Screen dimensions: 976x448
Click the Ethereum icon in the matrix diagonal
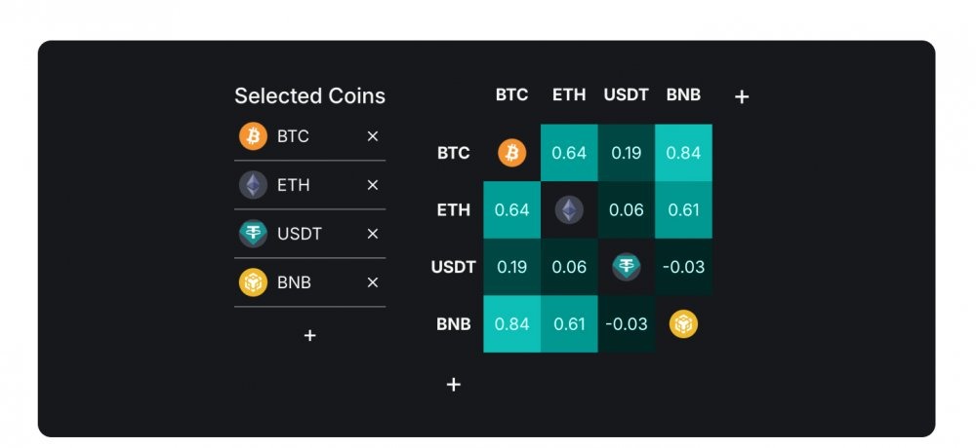(x=569, y=210)
